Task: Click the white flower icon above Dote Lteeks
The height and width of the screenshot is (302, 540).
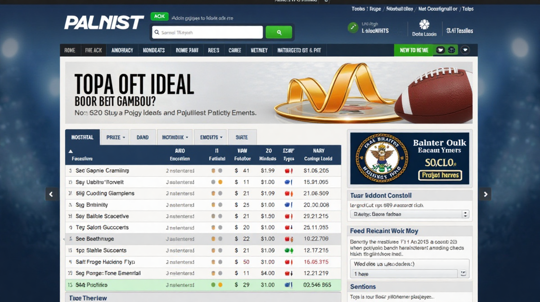Action: click(x=424, y=25)
